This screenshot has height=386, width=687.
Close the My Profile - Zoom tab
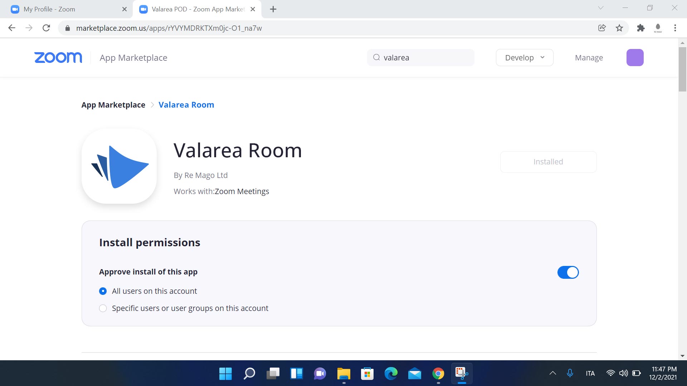125,9
